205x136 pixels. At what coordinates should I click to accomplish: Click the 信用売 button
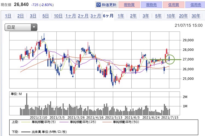pos(195,5)
